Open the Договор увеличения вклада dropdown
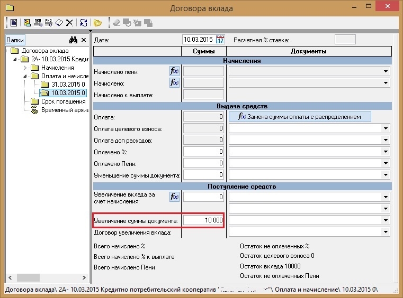 click(386, 232)
